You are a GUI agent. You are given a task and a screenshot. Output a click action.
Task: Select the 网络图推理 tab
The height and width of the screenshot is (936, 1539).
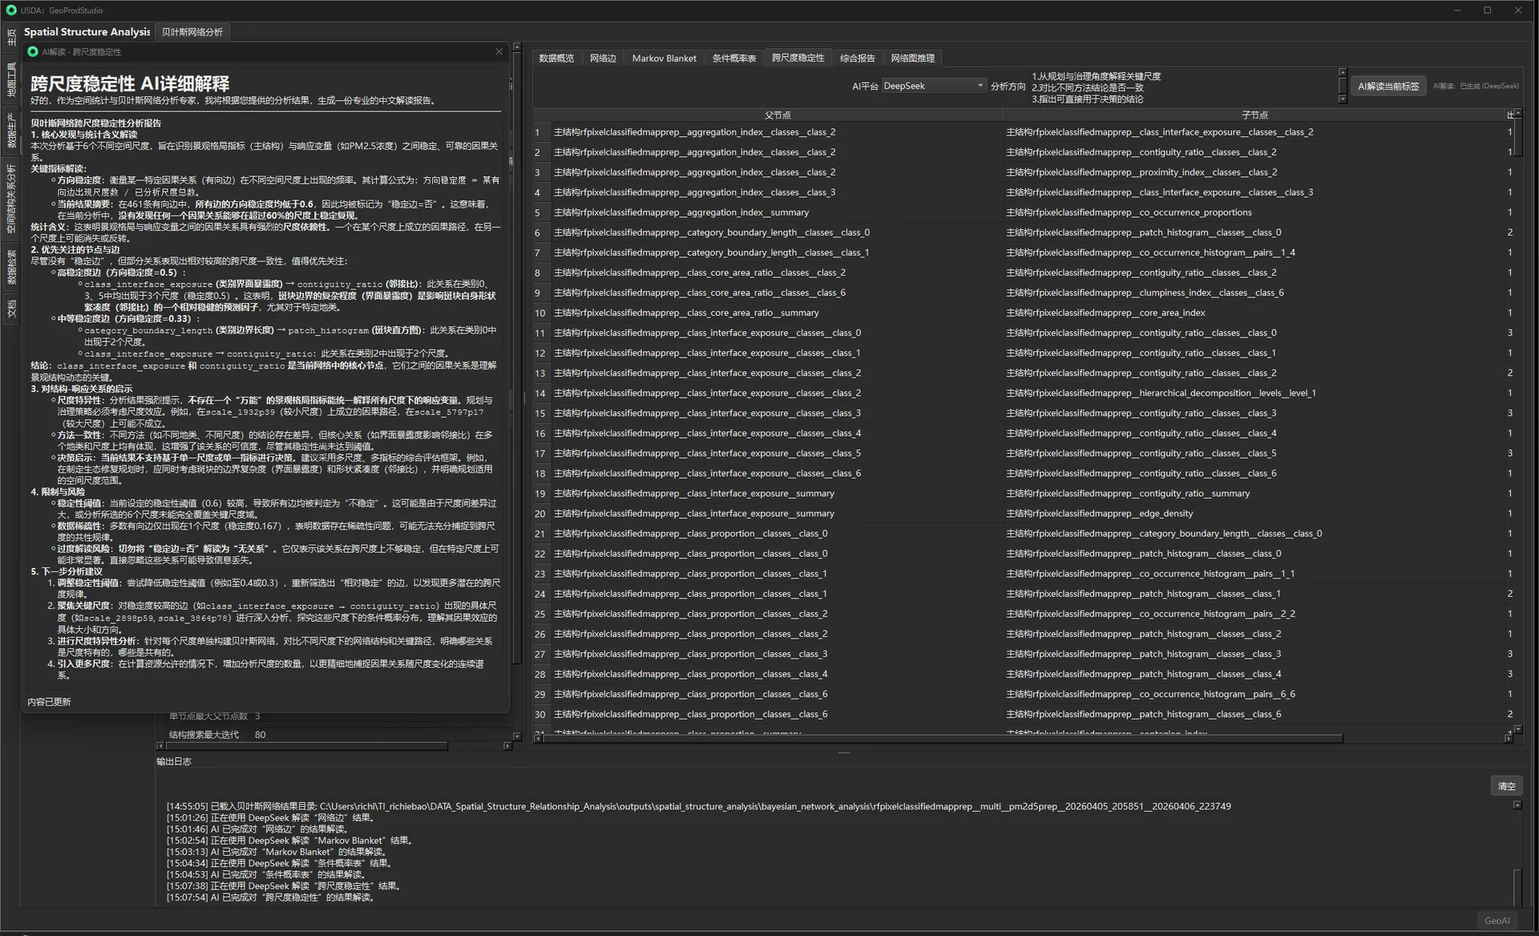912,58
